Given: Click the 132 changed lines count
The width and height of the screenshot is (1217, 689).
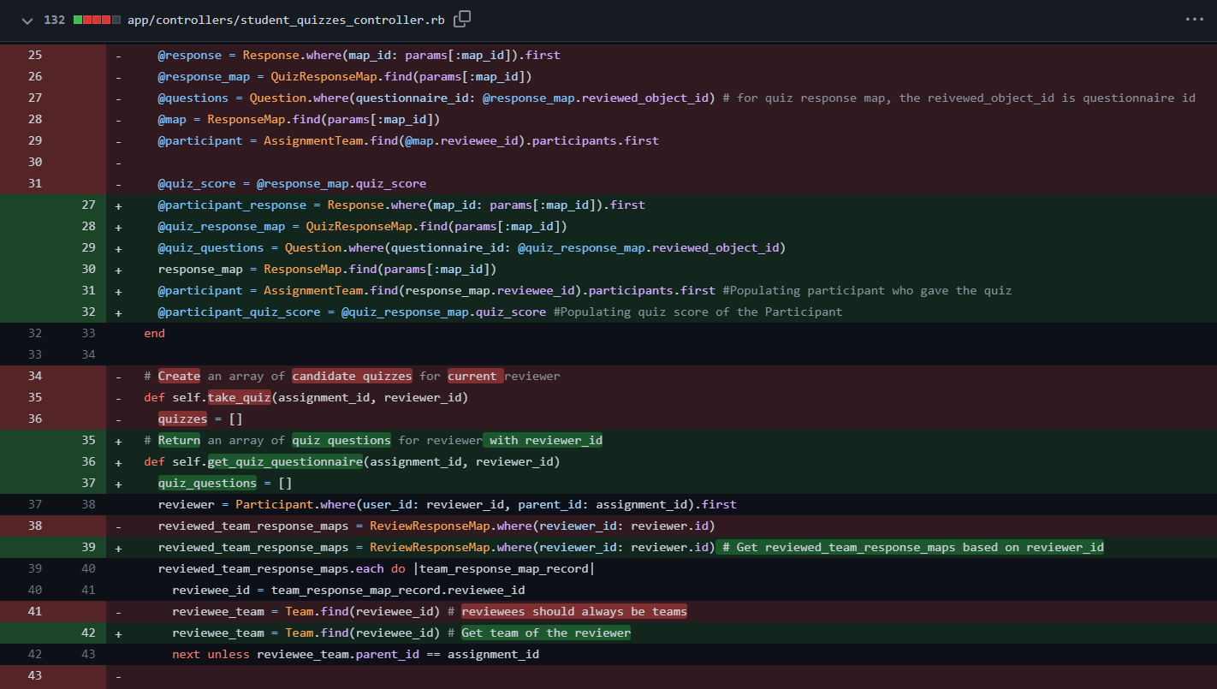Looking at the screenshot, I should click(x=54, y=19).
